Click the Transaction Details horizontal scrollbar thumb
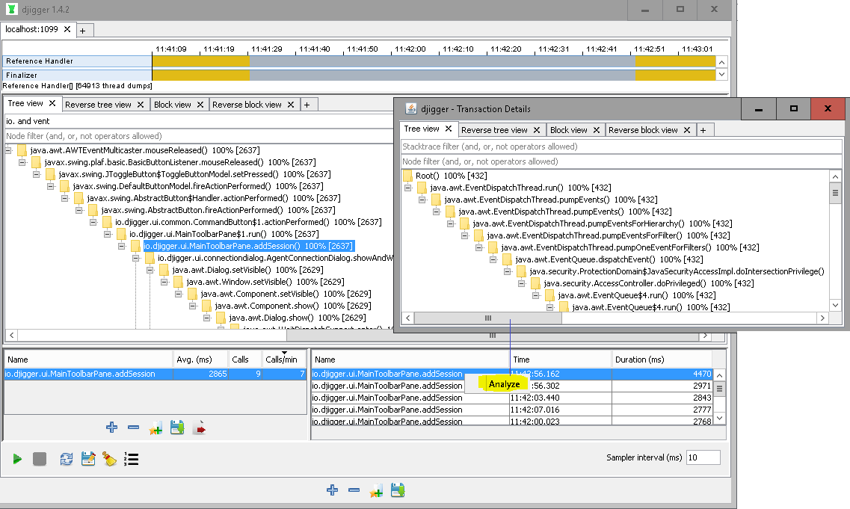Screen dimensions: 850x509 pyautogui.click(x=488, y=318)
